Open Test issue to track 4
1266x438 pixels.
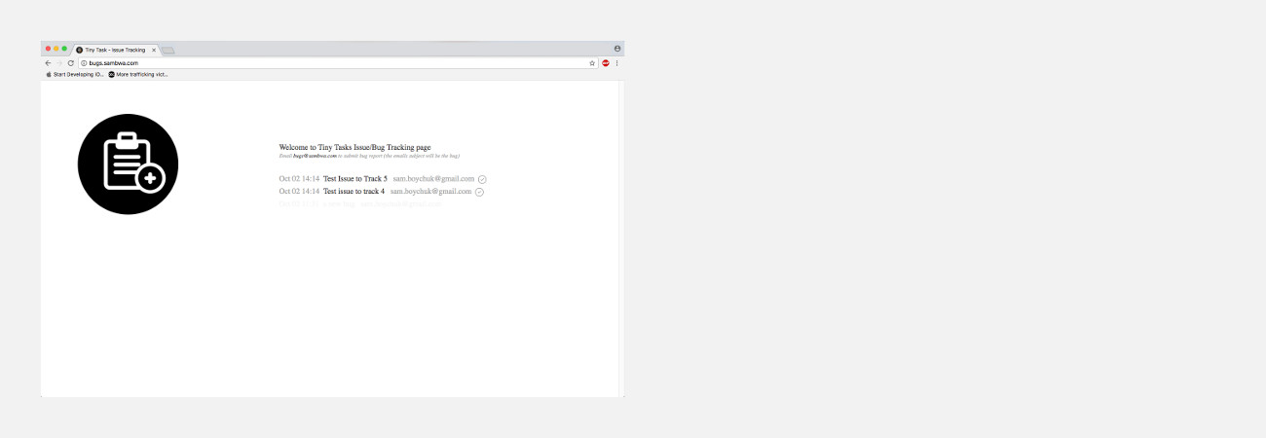pos(354,192)
